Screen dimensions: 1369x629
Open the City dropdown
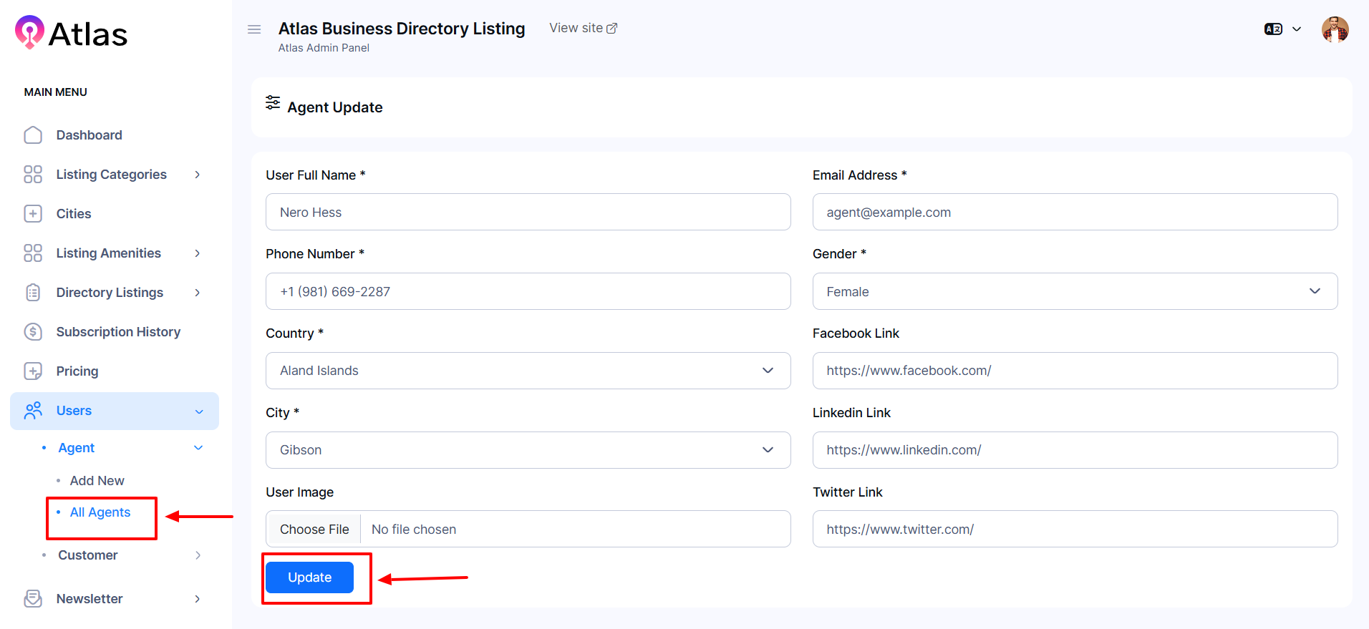click(528, 450)
